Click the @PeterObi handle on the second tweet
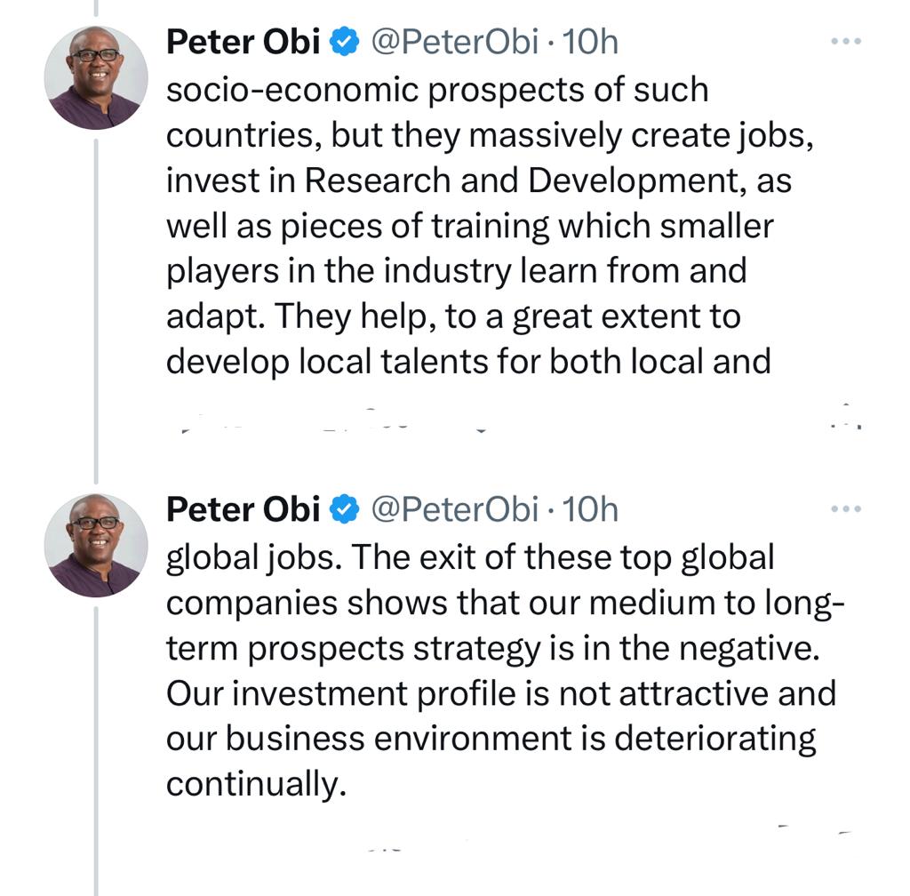 point(453,509)
